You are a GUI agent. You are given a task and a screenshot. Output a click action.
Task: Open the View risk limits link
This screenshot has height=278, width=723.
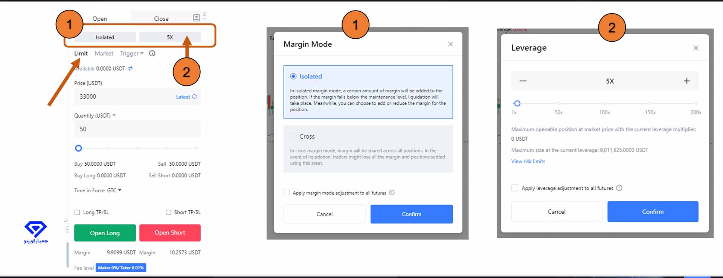click(x=528, y=161)
